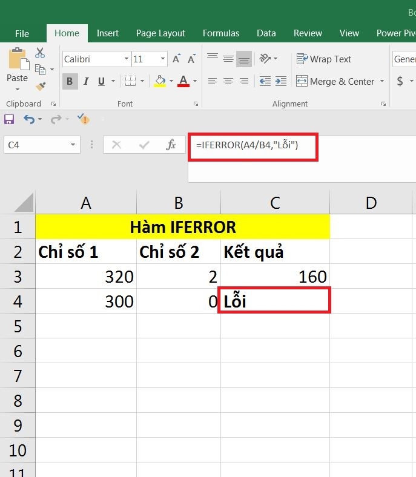Click the Copy icon
This screenshot has height=477, width=416.
coord(40,70)
